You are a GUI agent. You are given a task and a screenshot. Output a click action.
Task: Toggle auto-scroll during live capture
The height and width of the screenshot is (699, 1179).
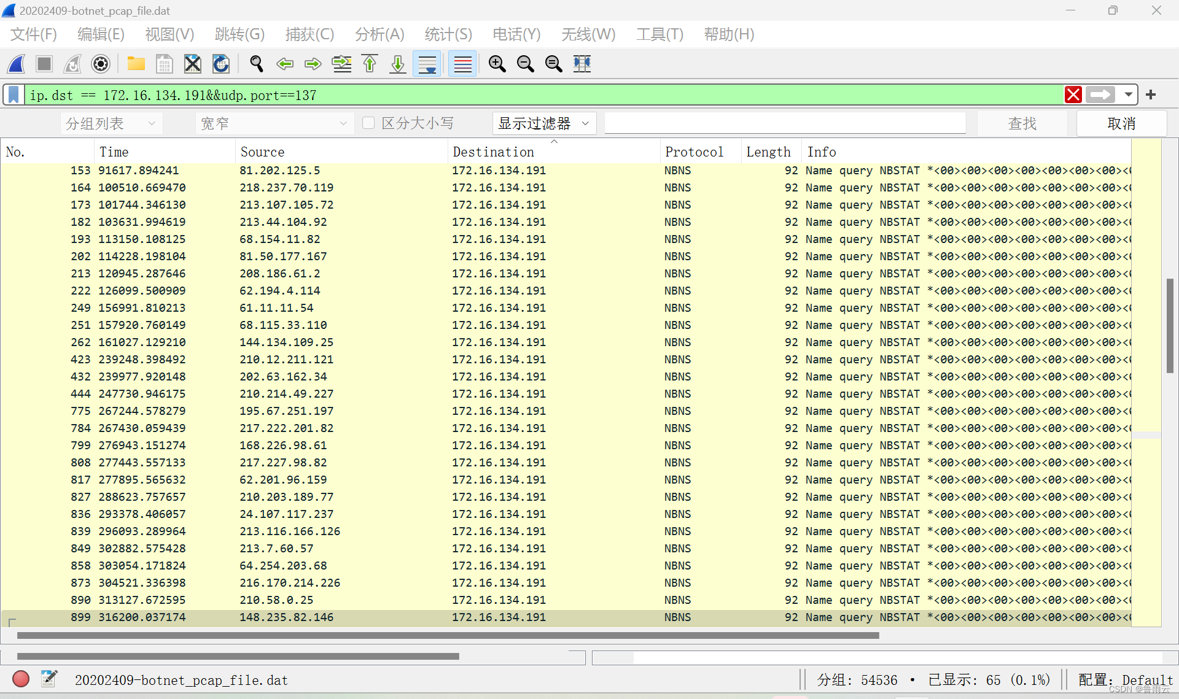click(427, 64)
